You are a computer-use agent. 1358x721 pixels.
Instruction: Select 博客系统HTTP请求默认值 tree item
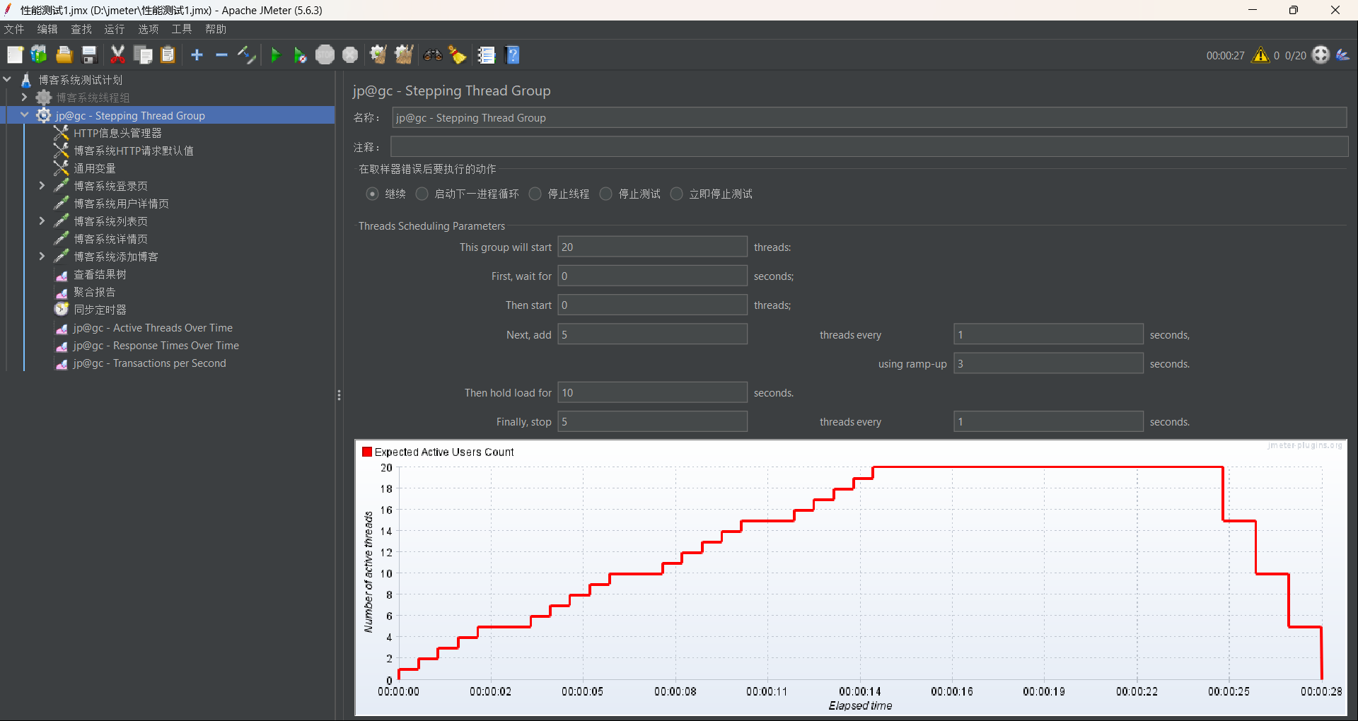click(133, 151)
